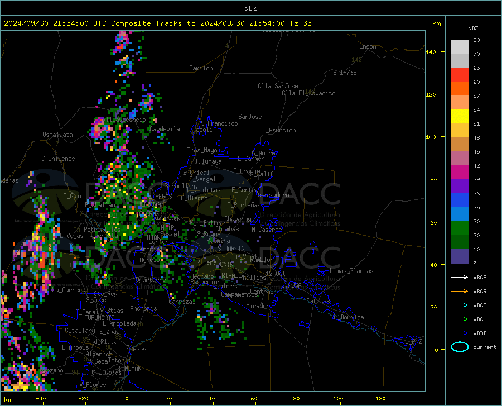The height and width of the screenshot is (406, 502).
Task: Pick the red 60–65 dBZ swatch
Action: [x=460, y=75]
